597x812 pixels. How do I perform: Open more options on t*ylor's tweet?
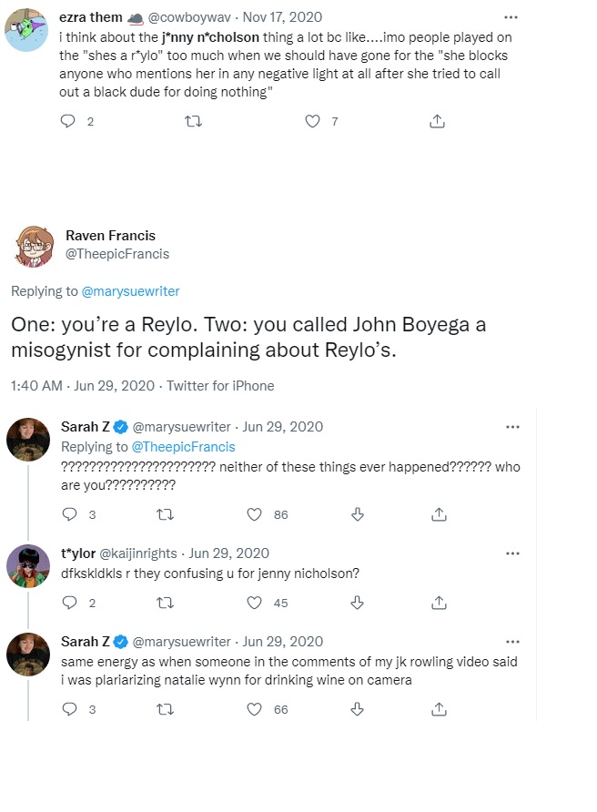coord(512,553)
